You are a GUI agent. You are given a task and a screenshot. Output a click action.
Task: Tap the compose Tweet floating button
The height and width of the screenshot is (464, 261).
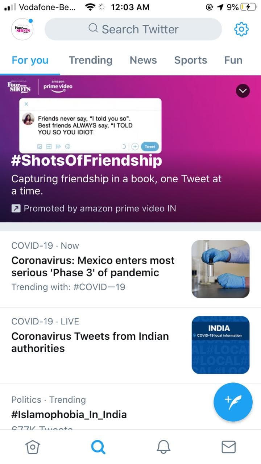coord(233,402)
